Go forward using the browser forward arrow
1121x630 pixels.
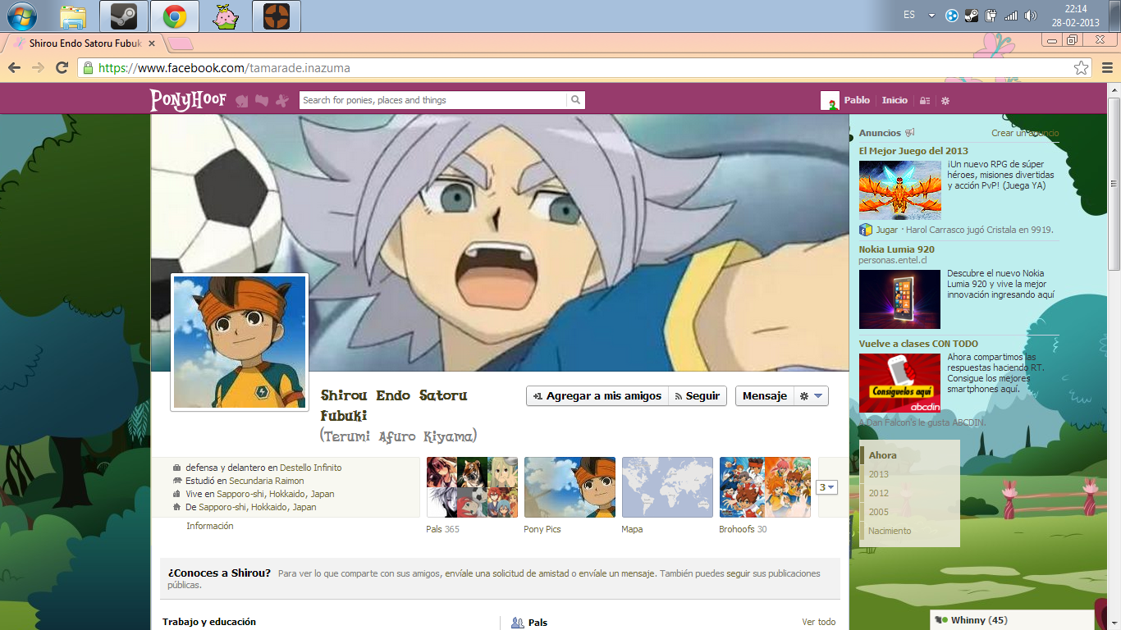[38, 68]
